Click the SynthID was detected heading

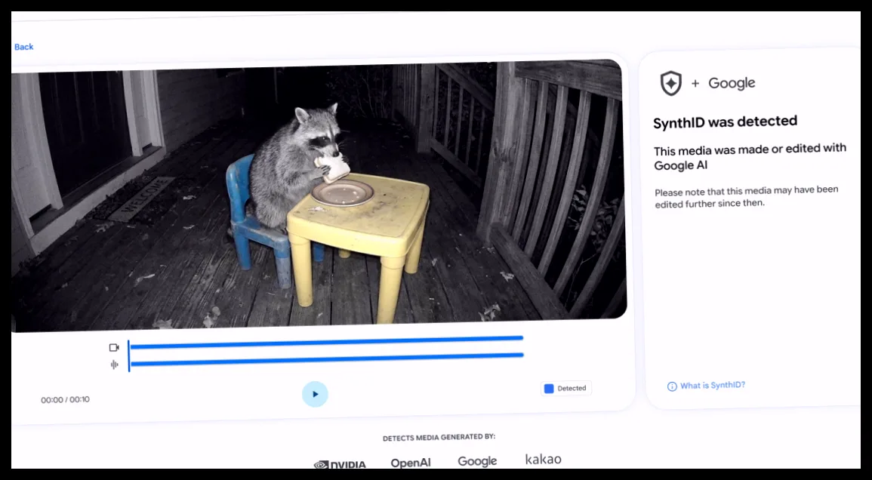point(726,122)
